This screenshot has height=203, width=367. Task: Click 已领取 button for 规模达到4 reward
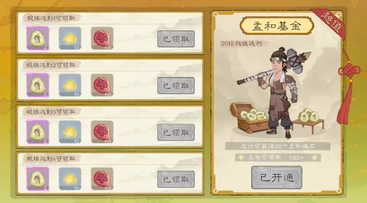click(x=176, y=179)
